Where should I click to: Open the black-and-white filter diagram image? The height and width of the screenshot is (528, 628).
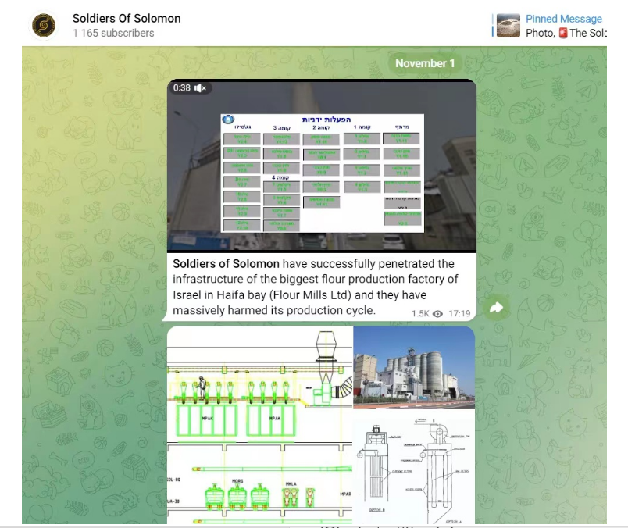(414, 467)
